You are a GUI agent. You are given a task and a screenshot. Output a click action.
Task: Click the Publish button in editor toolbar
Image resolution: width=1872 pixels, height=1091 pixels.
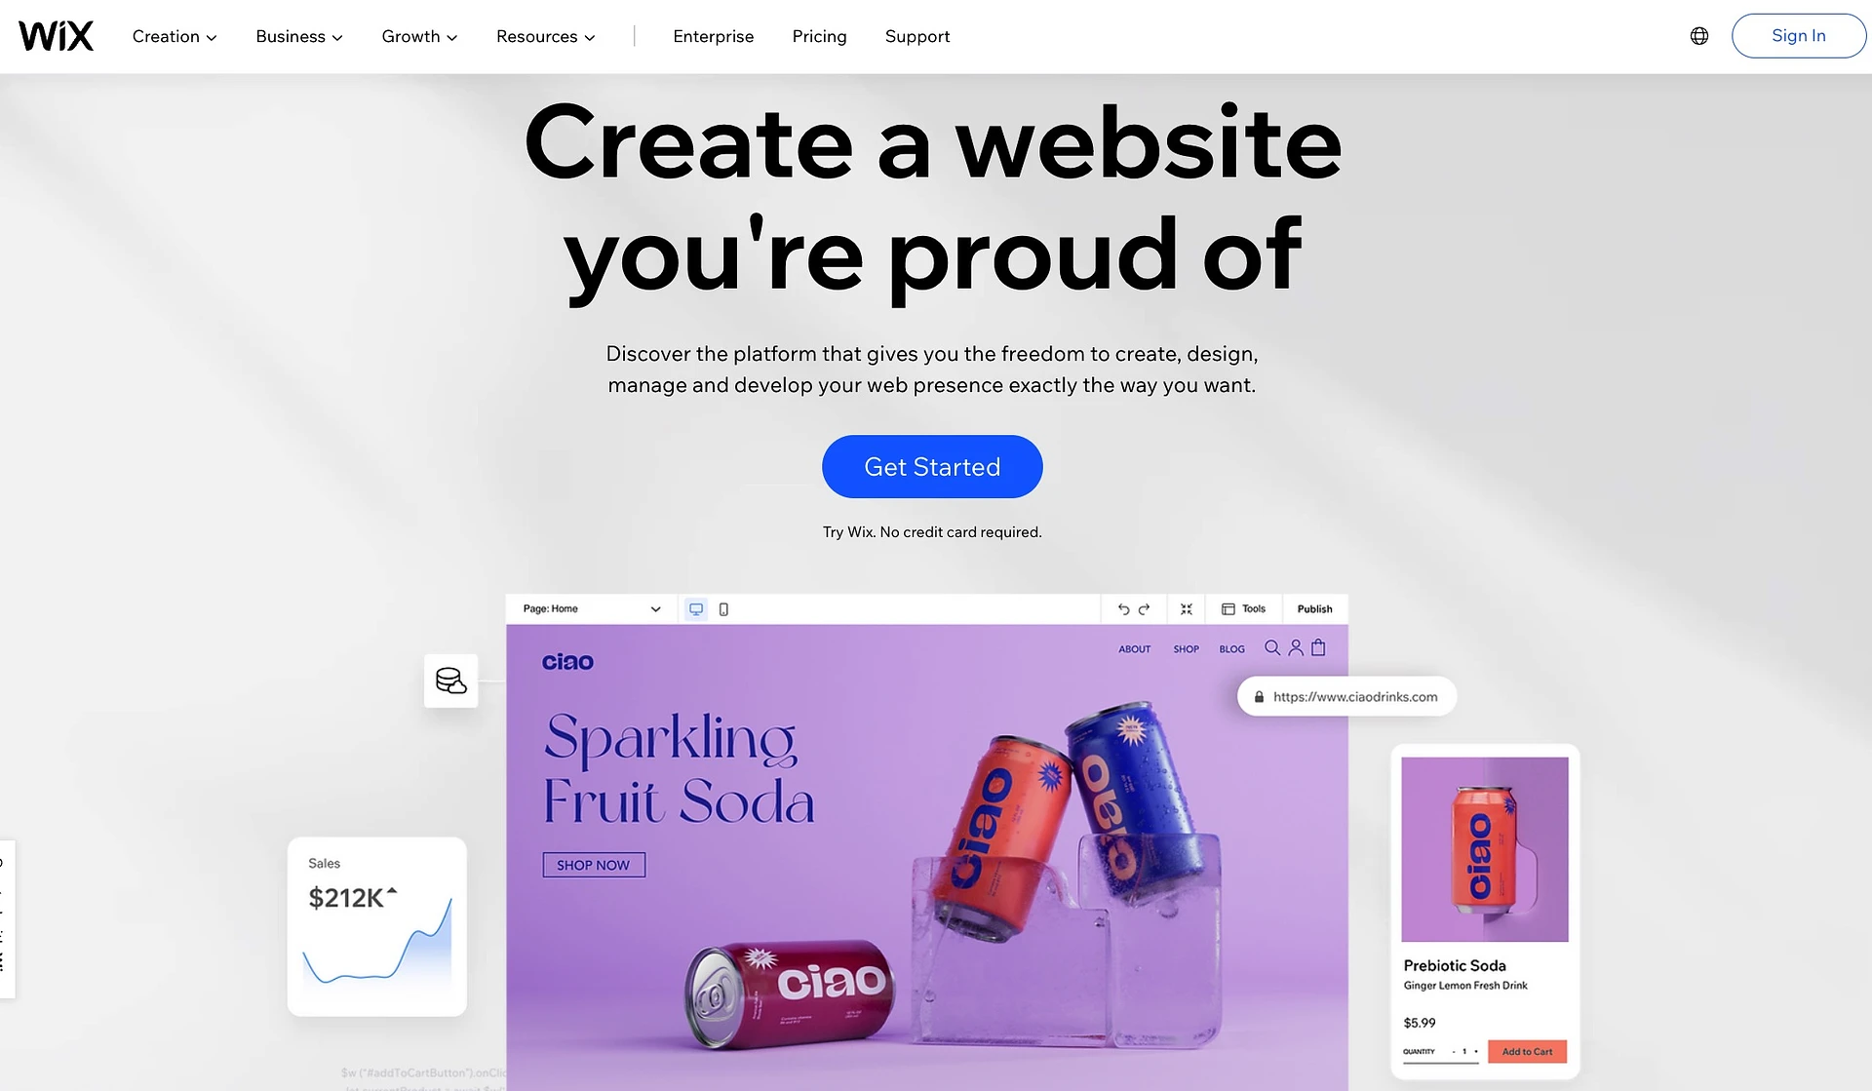point(1312,607)
